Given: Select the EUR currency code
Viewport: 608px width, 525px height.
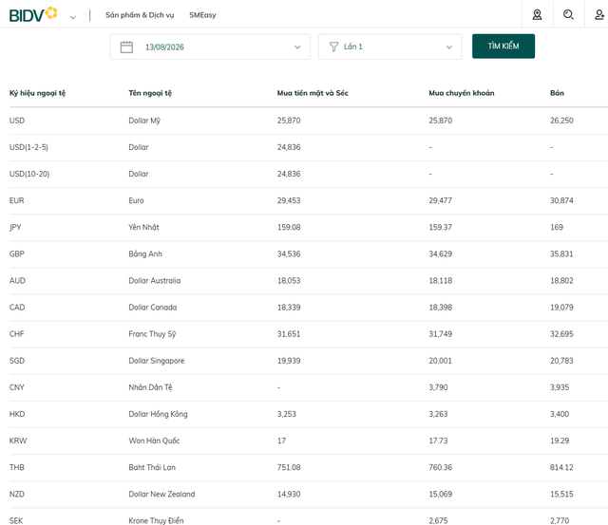Looking at the screenshot, I should click(17, 200).
